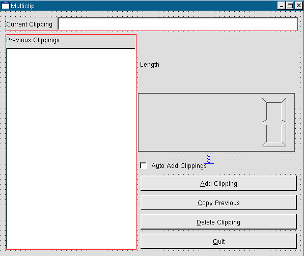Enable the Auto Add Clippings checkbox

pos(143,166)
